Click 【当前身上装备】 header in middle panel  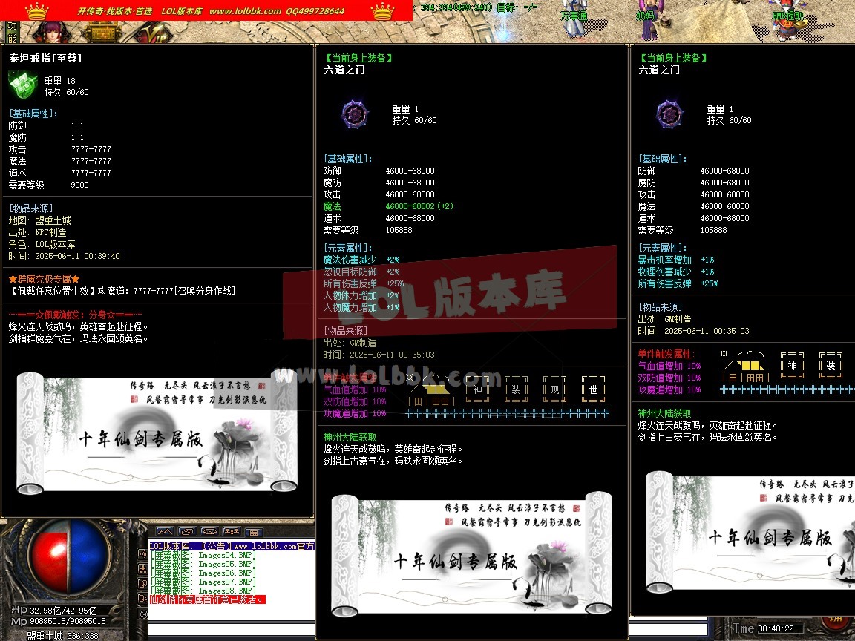(358, 58)
